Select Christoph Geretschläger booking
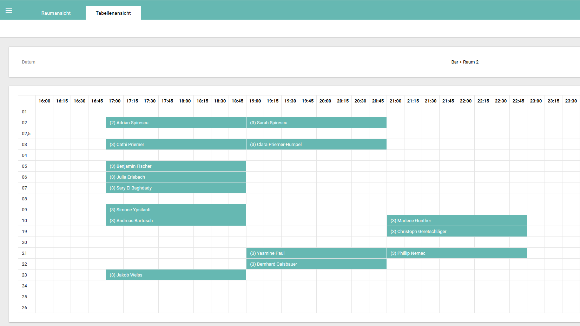Screen dimensions: 580x326 point(456,232)
